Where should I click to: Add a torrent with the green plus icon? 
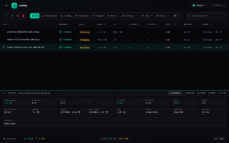click(x=6, y=16)
